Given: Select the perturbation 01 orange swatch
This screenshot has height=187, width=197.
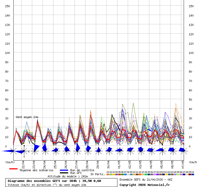Looking at the screenshot, I should click(108, 174).
